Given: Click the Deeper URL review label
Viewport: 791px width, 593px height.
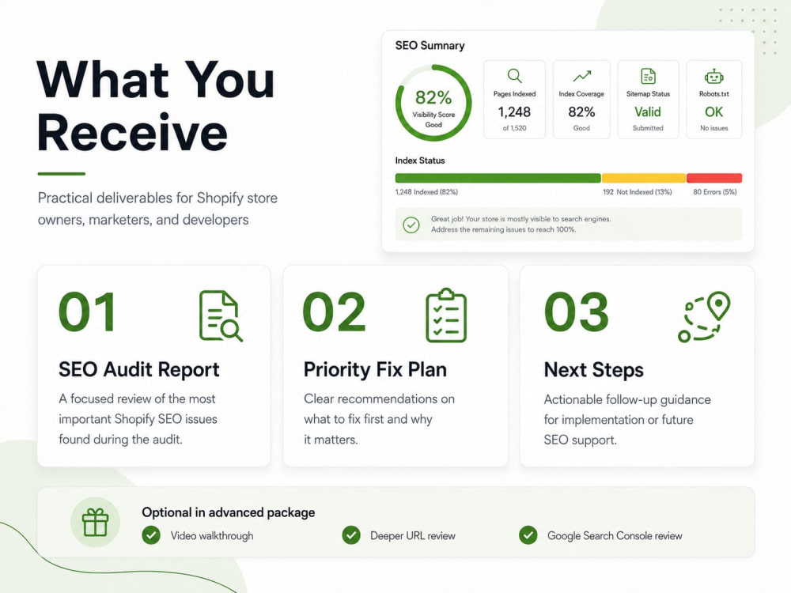Looking at the screenshot, I should pyautogui.click(x=413, y=535).
